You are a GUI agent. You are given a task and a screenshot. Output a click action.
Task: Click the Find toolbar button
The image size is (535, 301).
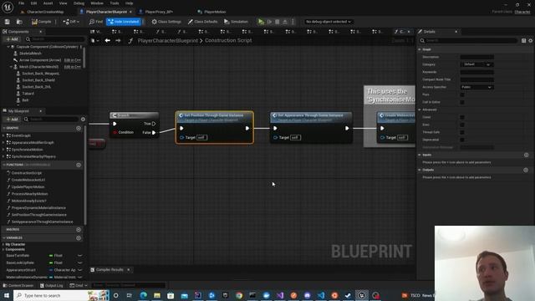[96, 22]
